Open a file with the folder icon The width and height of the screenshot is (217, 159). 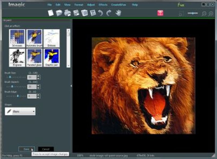pyautogui.click(x=59, y=13)
